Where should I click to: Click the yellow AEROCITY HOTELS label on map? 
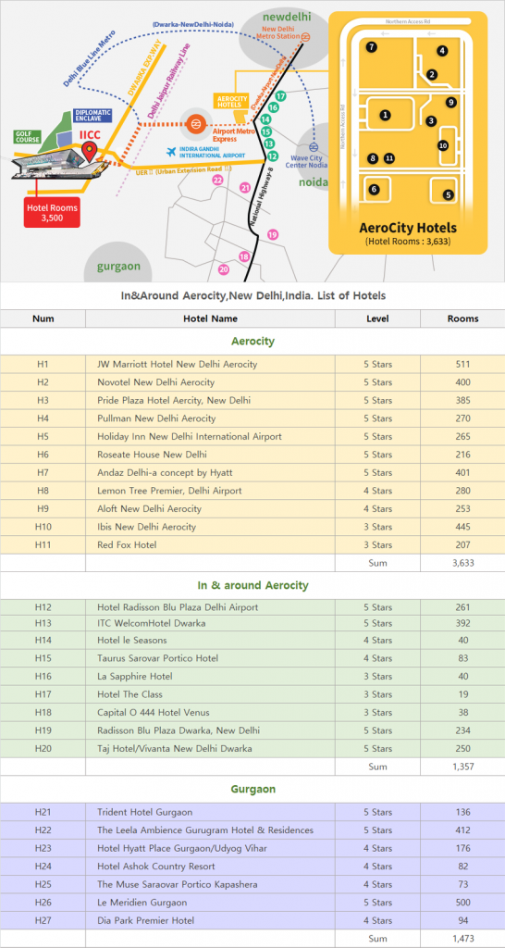[x=232, y=101]
